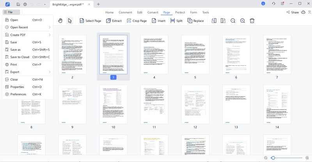Click the Insert page button

coord(159,21)
